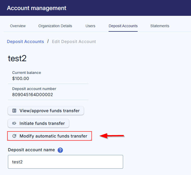
Task: Click the deposit account number 809045164D00002
Action: pos(32,94)
